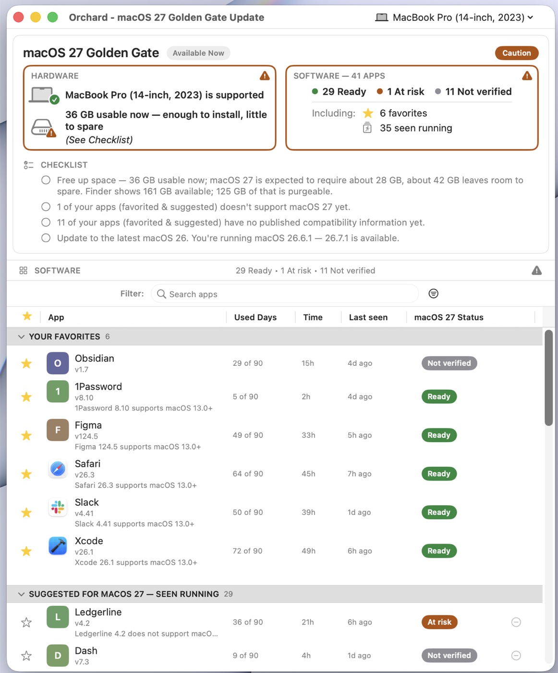
Task: Click the Ready badge for Safari
Action: 439,474
